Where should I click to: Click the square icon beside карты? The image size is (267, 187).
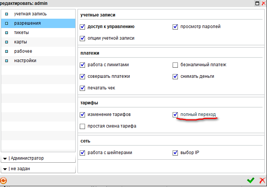click(7, 42)
